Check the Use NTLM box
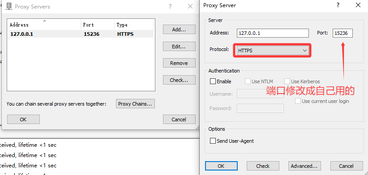368x175 pixels. click(x=248, y=81)
